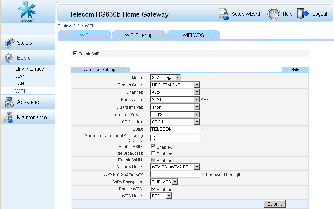
Task: Open the Region Code dropdown
Action: (175, 85)
